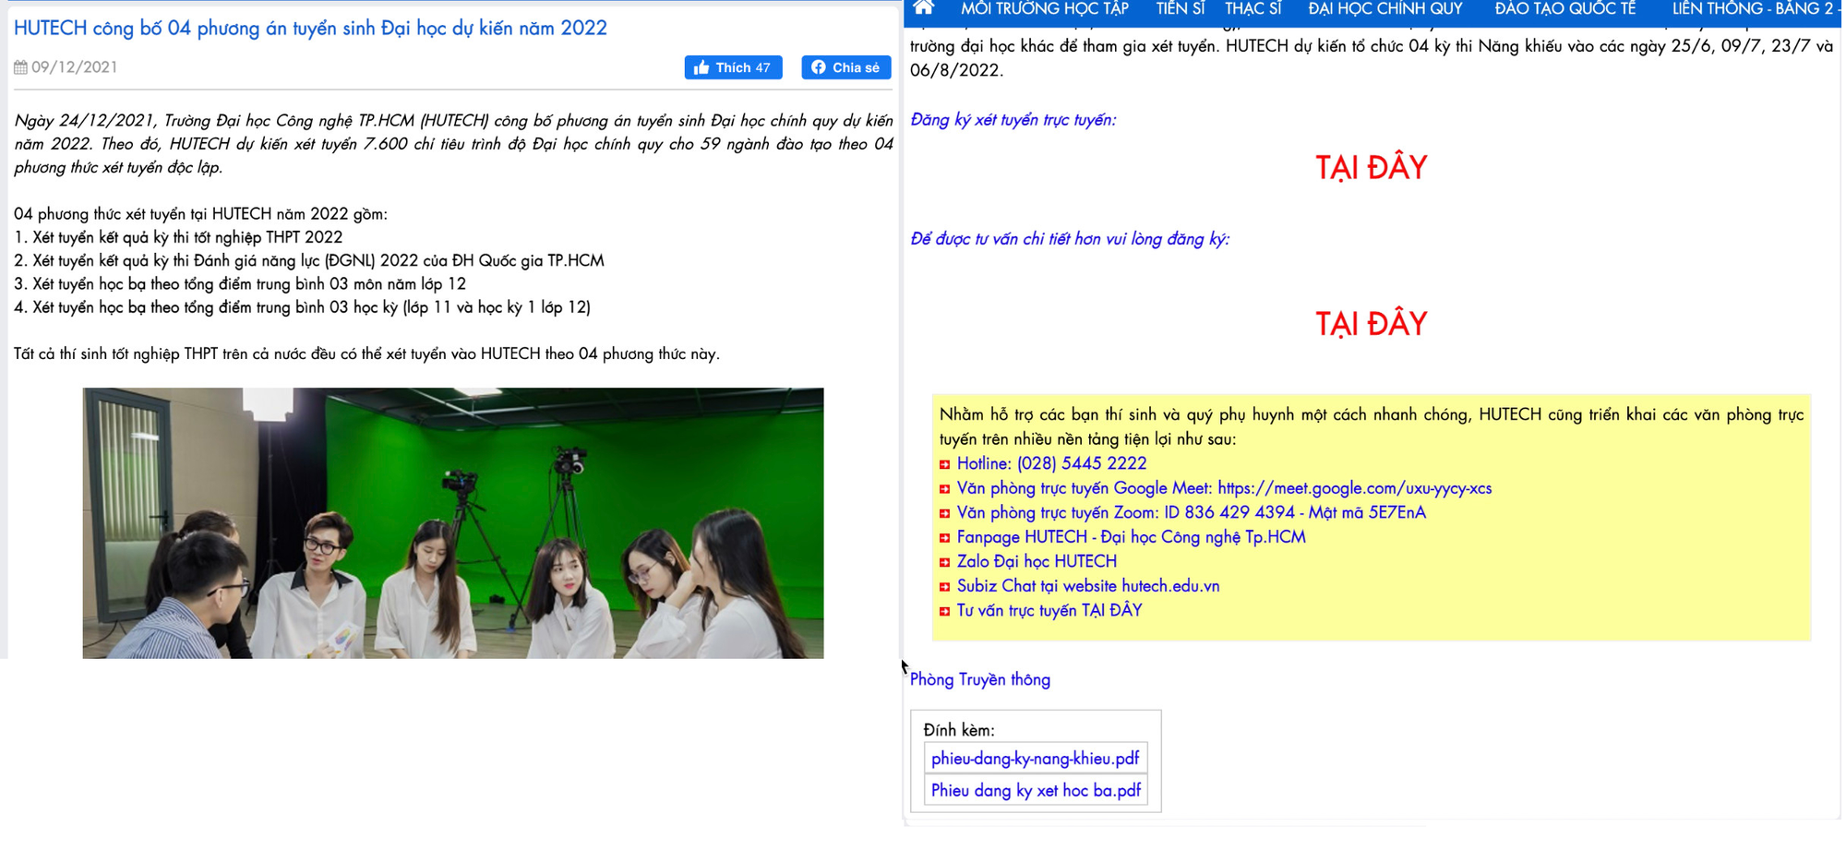Click the red bullet icon beside Zoom line

(944, 513)
